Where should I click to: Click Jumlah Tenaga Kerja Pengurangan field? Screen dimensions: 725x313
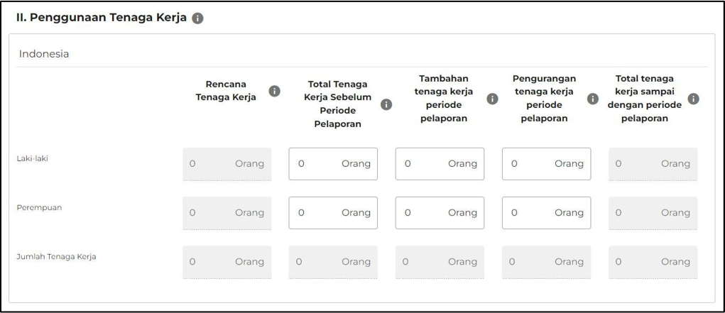coord(546,262)
